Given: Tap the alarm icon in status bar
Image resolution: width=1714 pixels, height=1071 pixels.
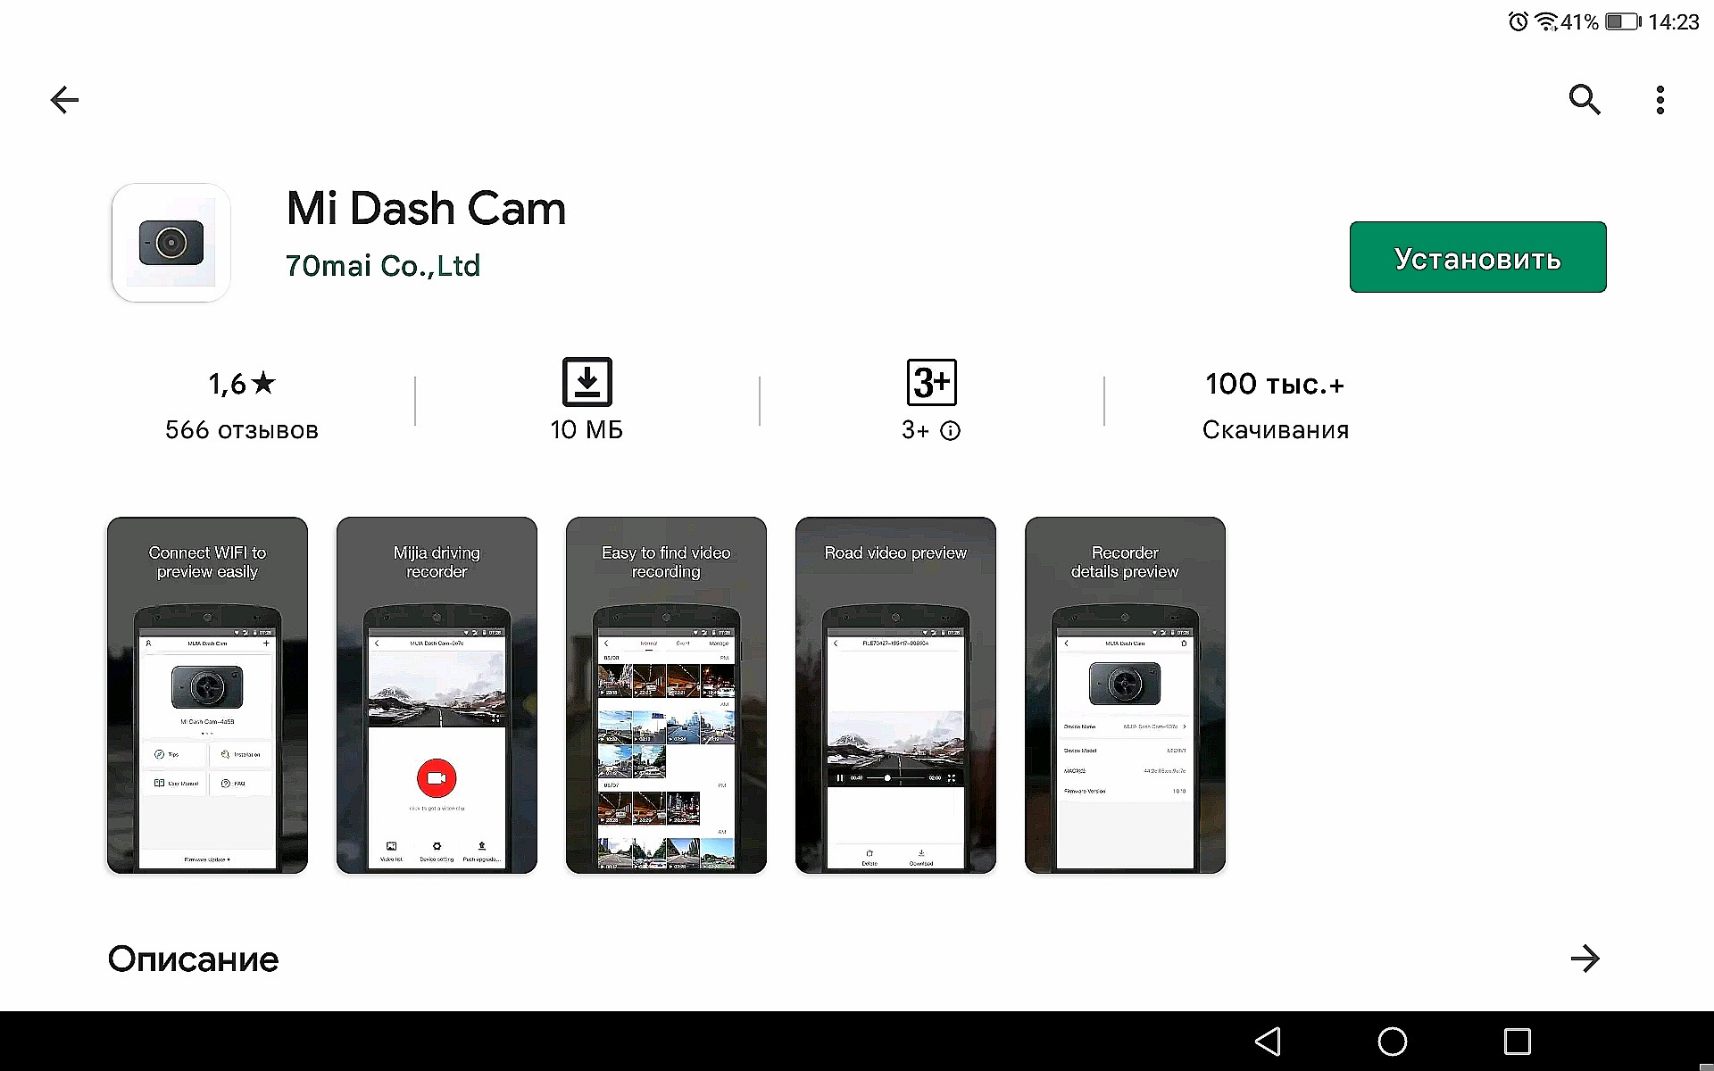Looking at the screenshot, I should 1518,21.
